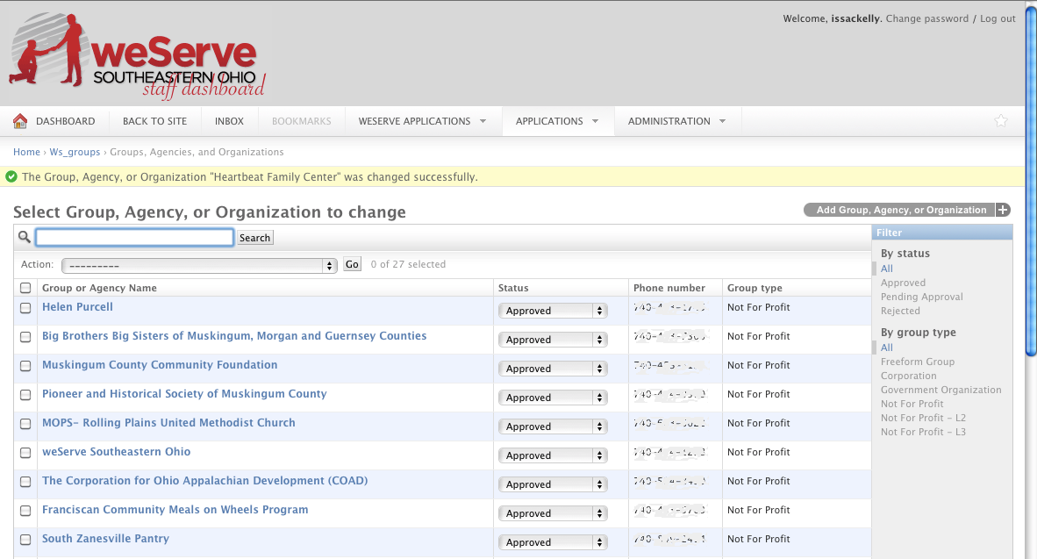
Task: Click the Go button
Action: tap(353, 264)
